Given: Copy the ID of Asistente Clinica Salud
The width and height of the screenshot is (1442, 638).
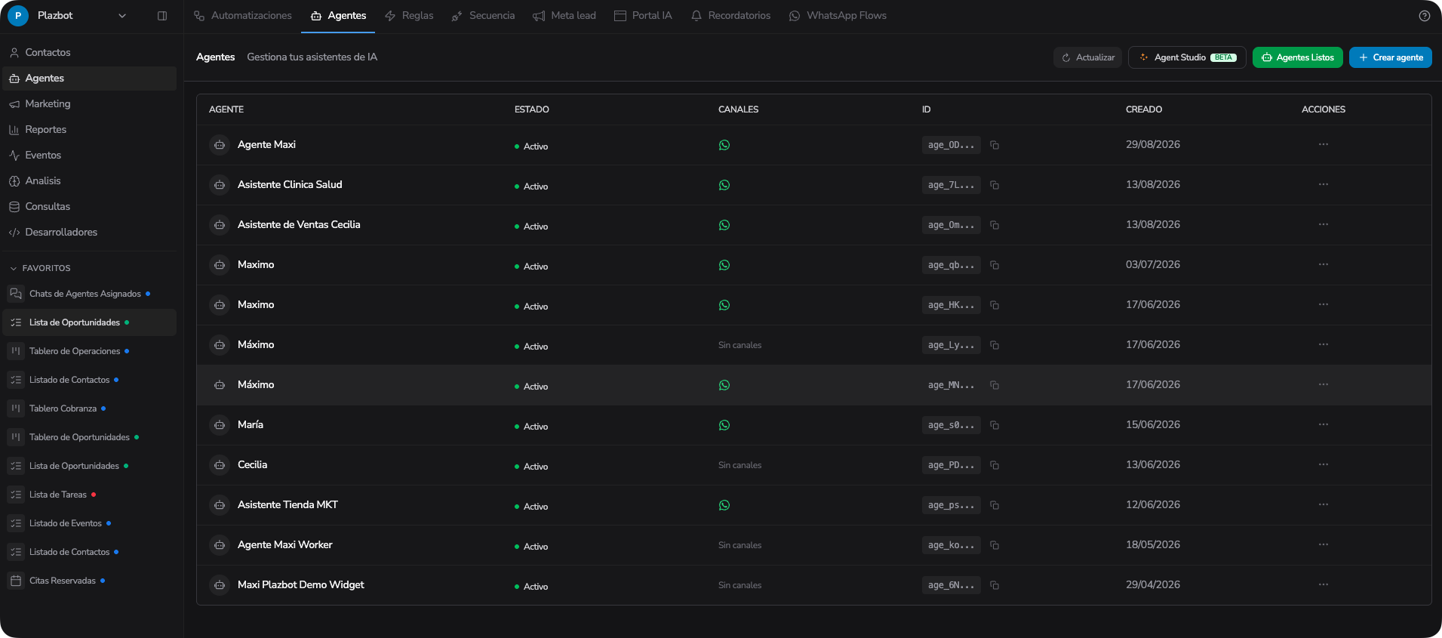Looking at the screenshot, I should 995,185.
